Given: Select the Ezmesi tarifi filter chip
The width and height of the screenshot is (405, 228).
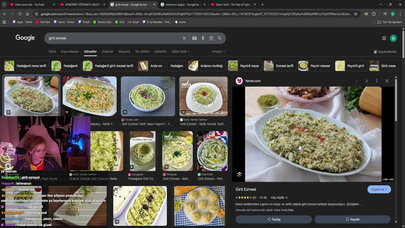Looking at the screenshot, I should [x=280, y=66].
